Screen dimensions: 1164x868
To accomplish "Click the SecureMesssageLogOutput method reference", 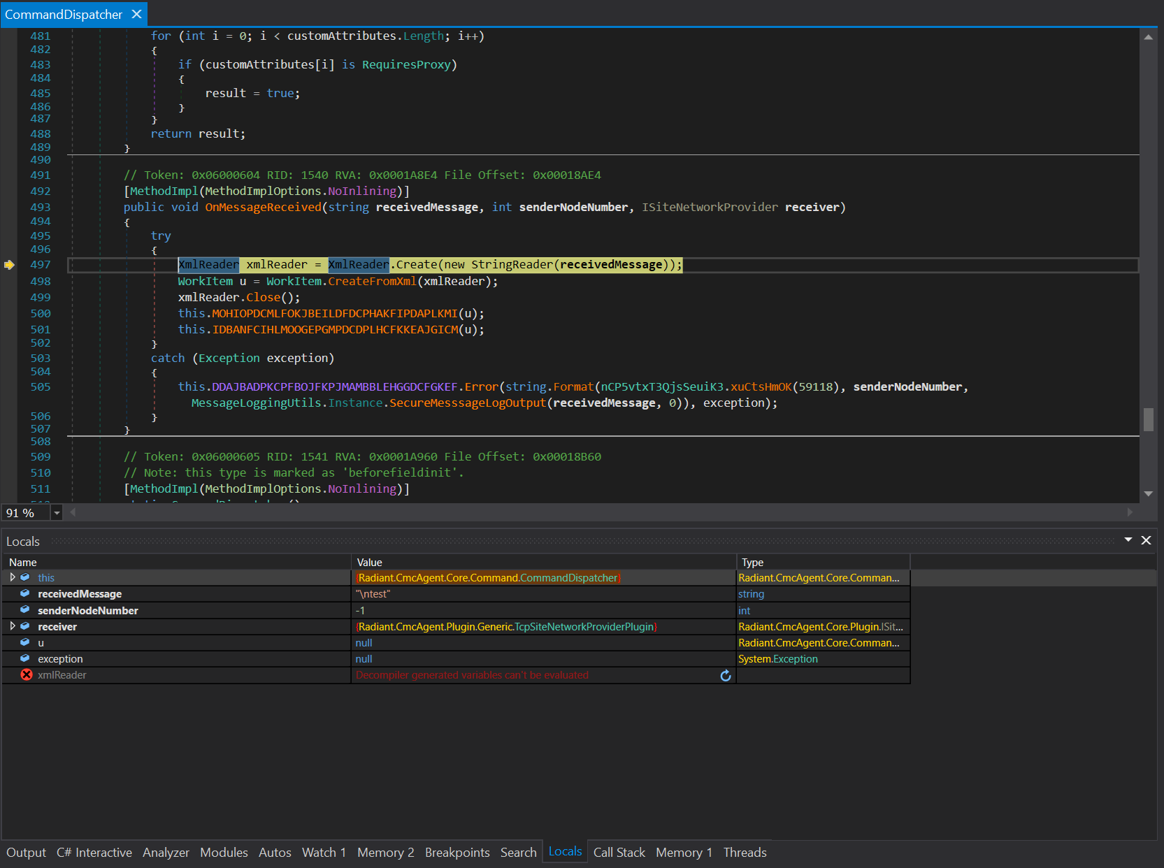I will point(467,403).
